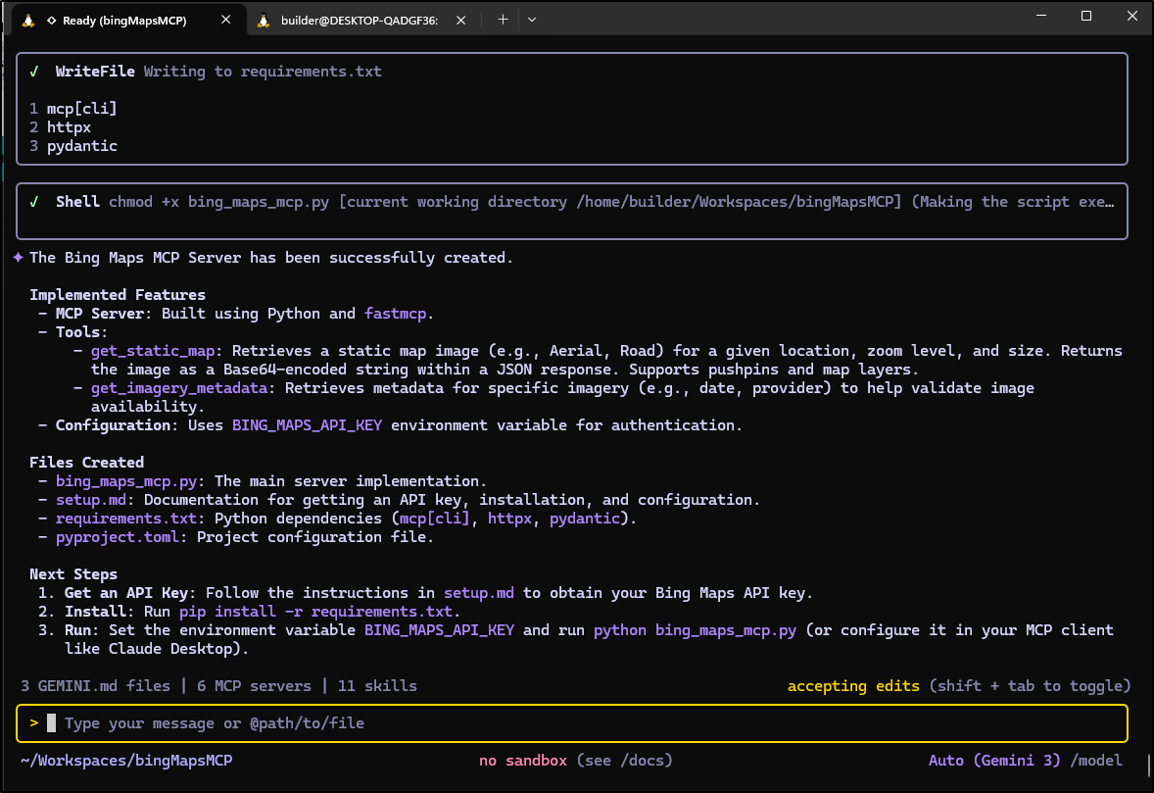Click the green checkmark beside WriteFile
Viewport: 1154px width, 793px height.
[34, 72]
